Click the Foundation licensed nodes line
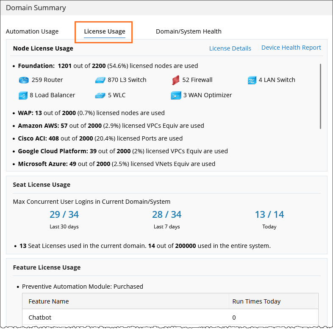Image resolution: width=333 pixels, height=329 pixels. click(108, 66)
